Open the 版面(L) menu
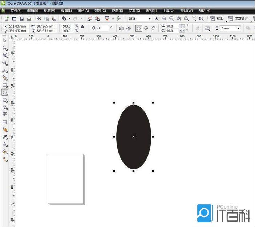 coord(66,11)
